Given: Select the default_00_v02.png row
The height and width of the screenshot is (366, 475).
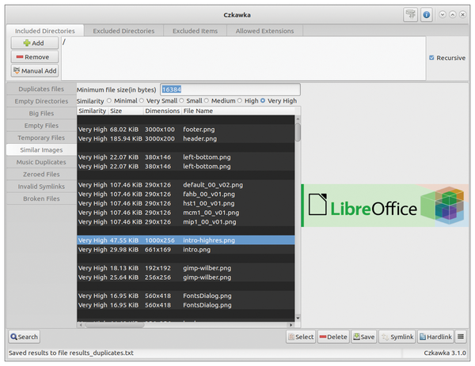Looking at the screenshot, I should click(x=186, y=185).
